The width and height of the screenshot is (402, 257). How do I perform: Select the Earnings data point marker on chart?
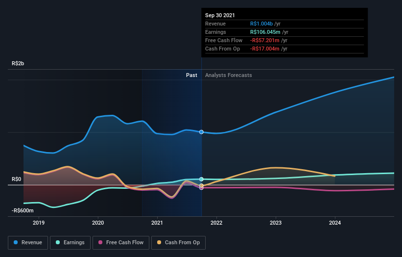coord(202,179)
